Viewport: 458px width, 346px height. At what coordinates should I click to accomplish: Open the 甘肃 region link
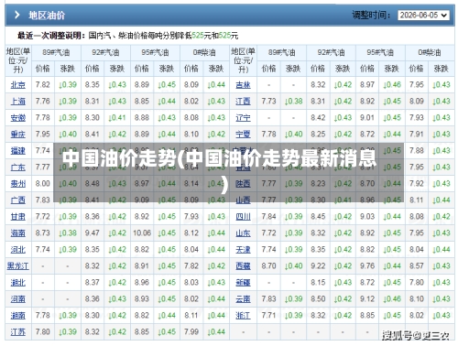click(x=18, y=217)
